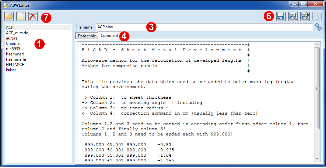Click the comment scrollbar down arrow
Screen dimensions: 326x168
point(317,158)
